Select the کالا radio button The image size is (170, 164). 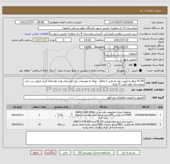135,65
